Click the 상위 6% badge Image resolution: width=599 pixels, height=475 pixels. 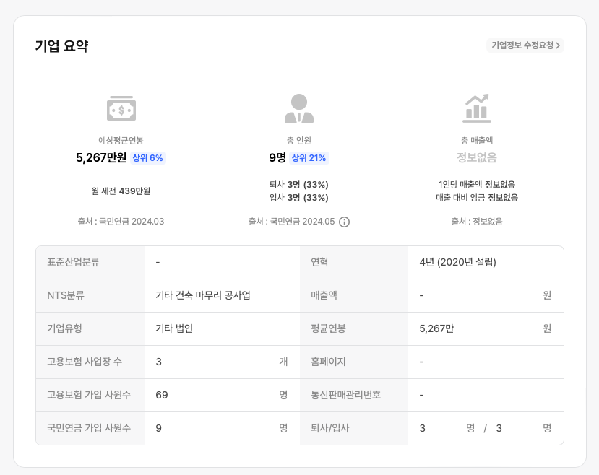[148, 158]
